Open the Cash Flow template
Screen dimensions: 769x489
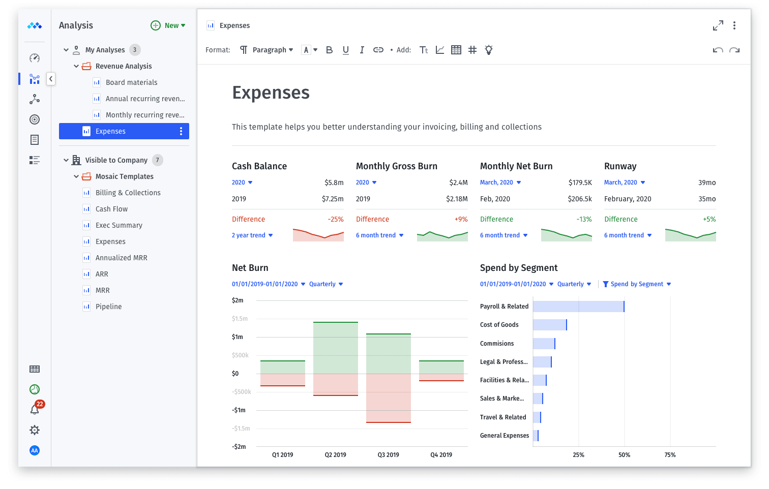click(x=111, y=208)
